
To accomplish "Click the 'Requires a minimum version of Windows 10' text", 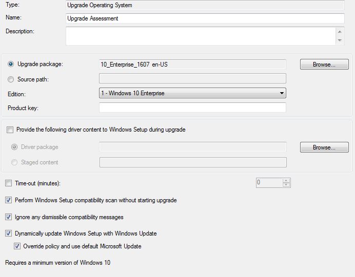I will [x=58, y=263].
